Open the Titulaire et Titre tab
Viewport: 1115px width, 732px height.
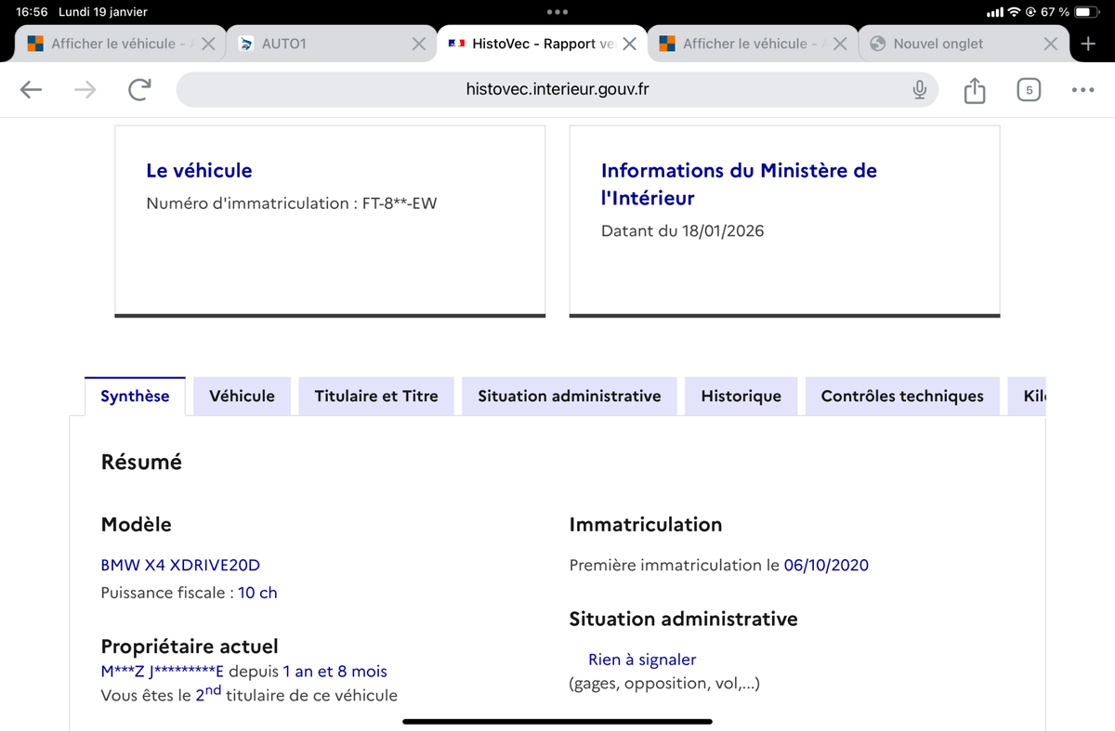(376, 396)
